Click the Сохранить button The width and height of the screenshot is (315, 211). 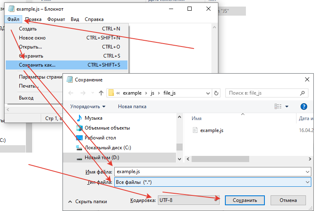(245, 200)
